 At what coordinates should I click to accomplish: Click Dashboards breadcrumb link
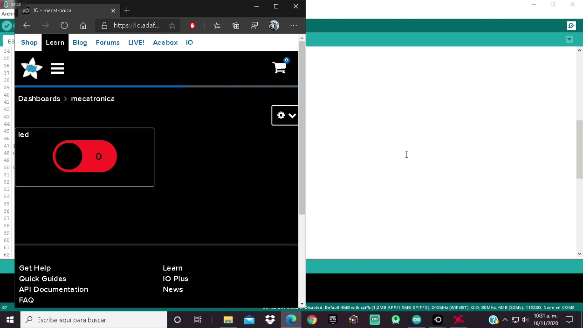click(39, 98)
